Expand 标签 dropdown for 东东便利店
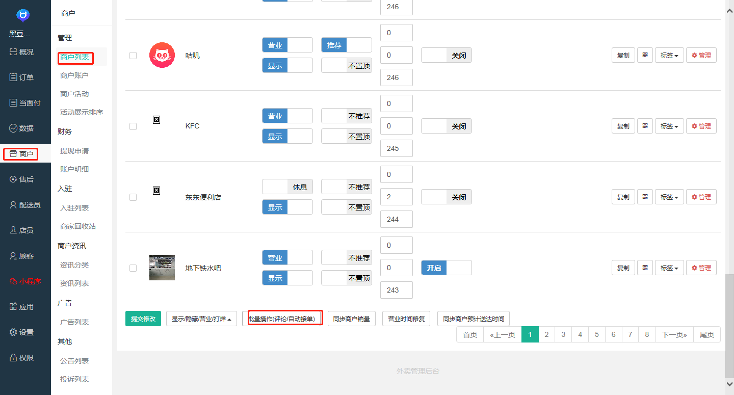 [x=669, y=197]
